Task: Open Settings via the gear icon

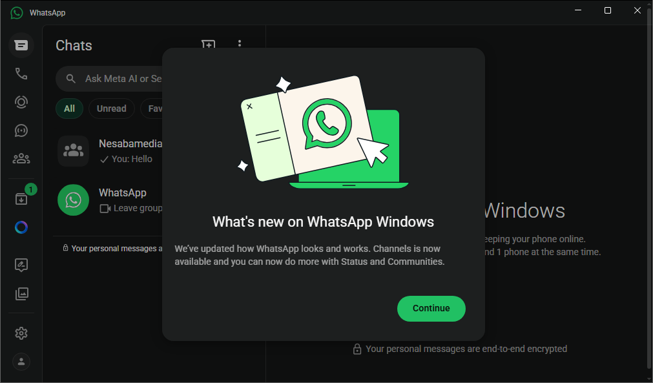Action: 21,333
